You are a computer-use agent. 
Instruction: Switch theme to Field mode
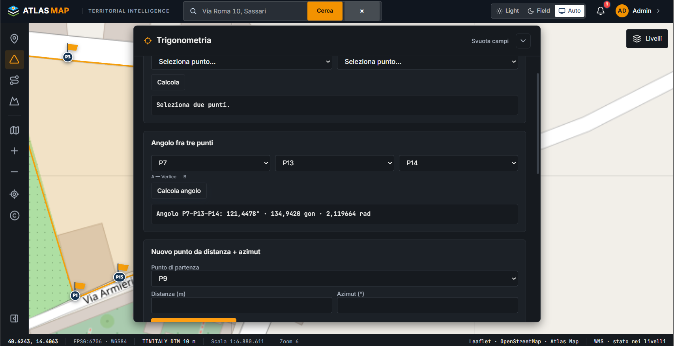[x=539, y=11]
